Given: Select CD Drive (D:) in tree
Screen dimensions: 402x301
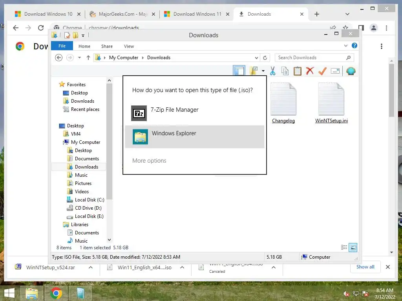Looking at the screenshot, I should tap(88, 208).
